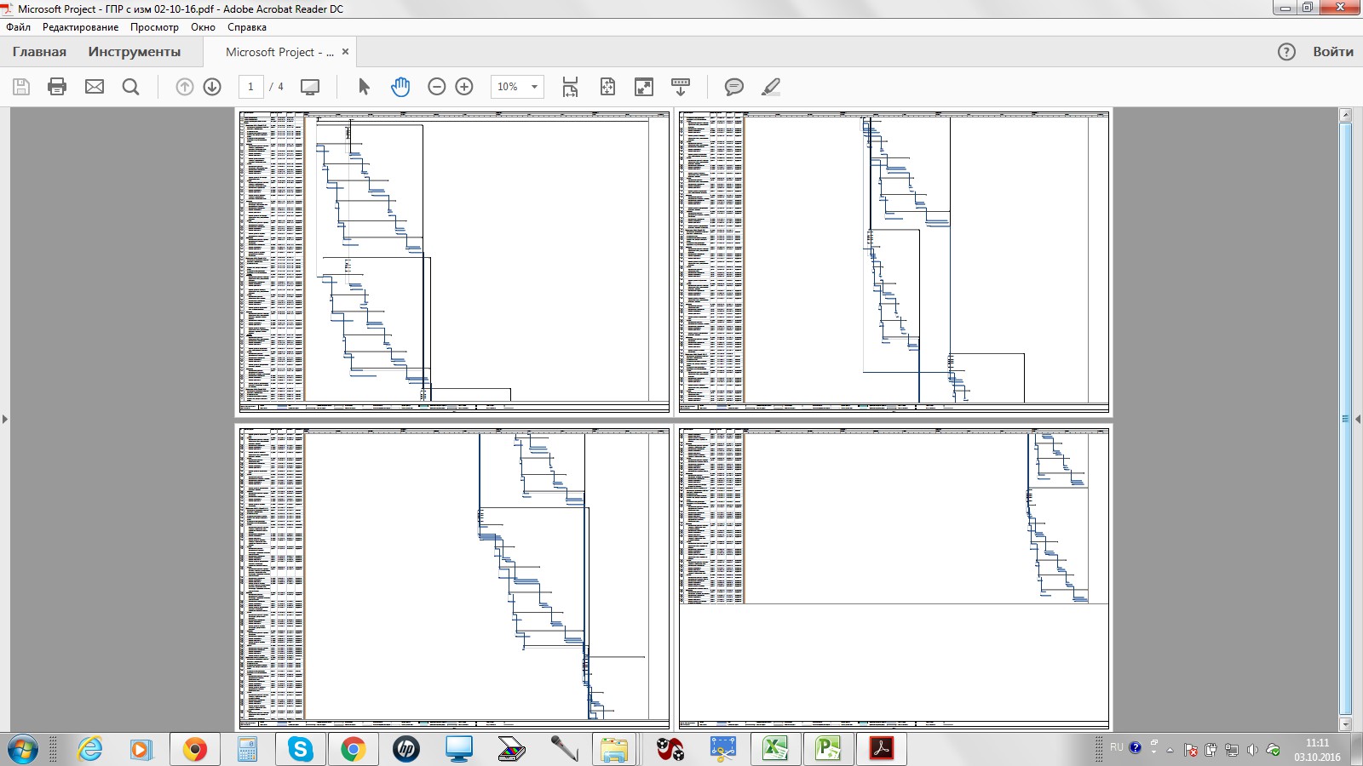Open the Окно menu
Screen dimensions: 1363x766
(203, 27)
